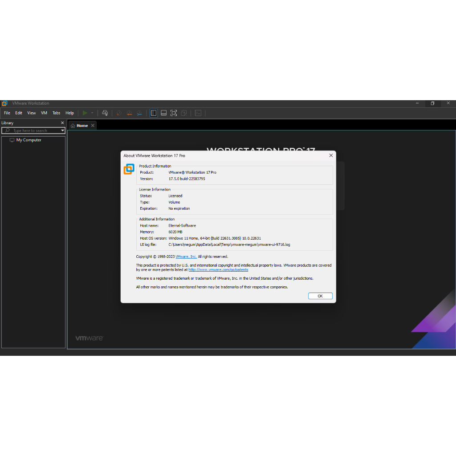Click the Unity mode toolbar icon
This screenshot has width=456, height=456.
click(184, 113)
